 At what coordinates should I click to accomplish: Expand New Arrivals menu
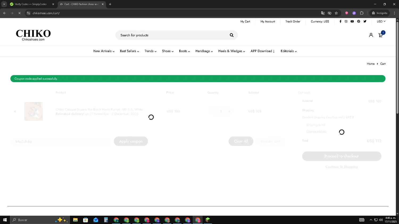coord(104,51)
